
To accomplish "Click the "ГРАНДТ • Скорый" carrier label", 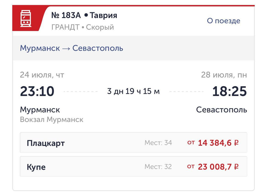I will pyautogui.click(x=82, y=27).
